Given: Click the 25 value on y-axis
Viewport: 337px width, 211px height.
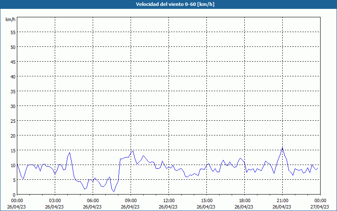Looking at the screenshot, I should pyautogui.click(x=13, y=121).
